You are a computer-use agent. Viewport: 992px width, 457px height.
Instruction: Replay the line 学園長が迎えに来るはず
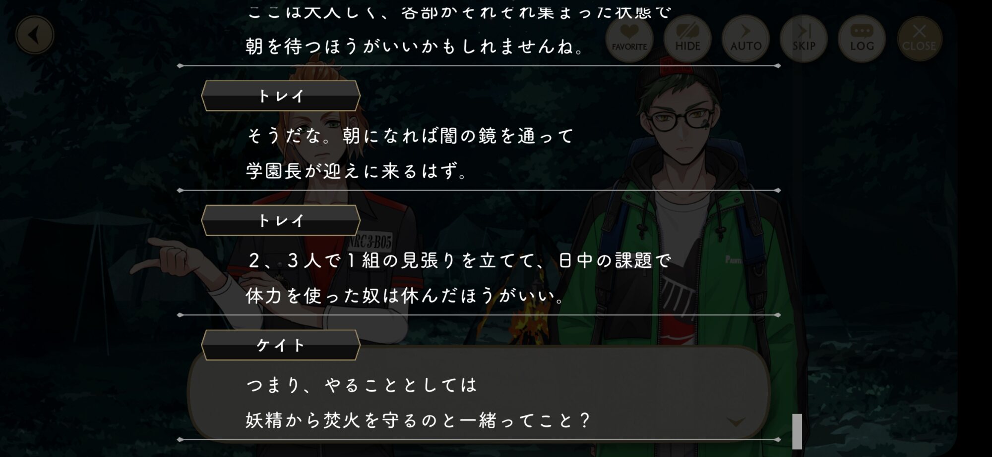click(356, 171)
